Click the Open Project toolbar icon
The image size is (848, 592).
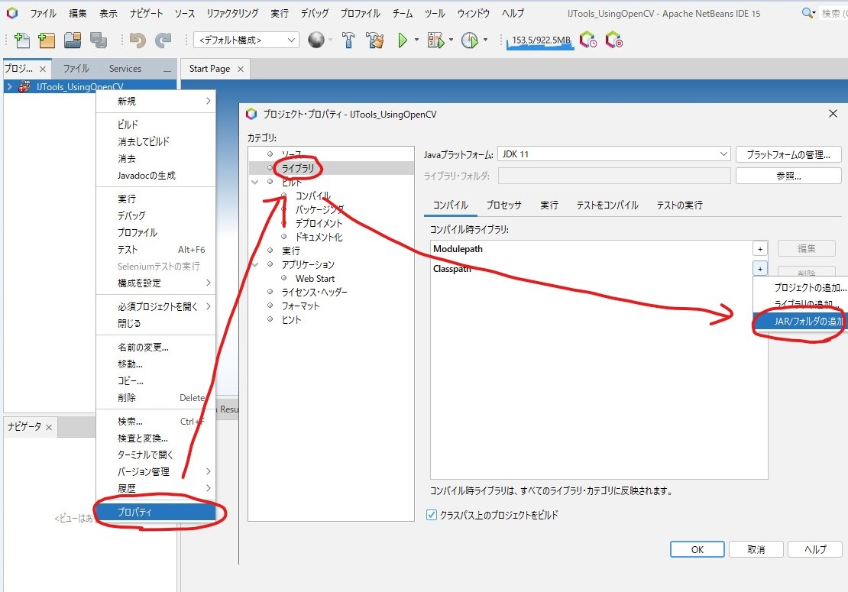[x=73, y=40]
